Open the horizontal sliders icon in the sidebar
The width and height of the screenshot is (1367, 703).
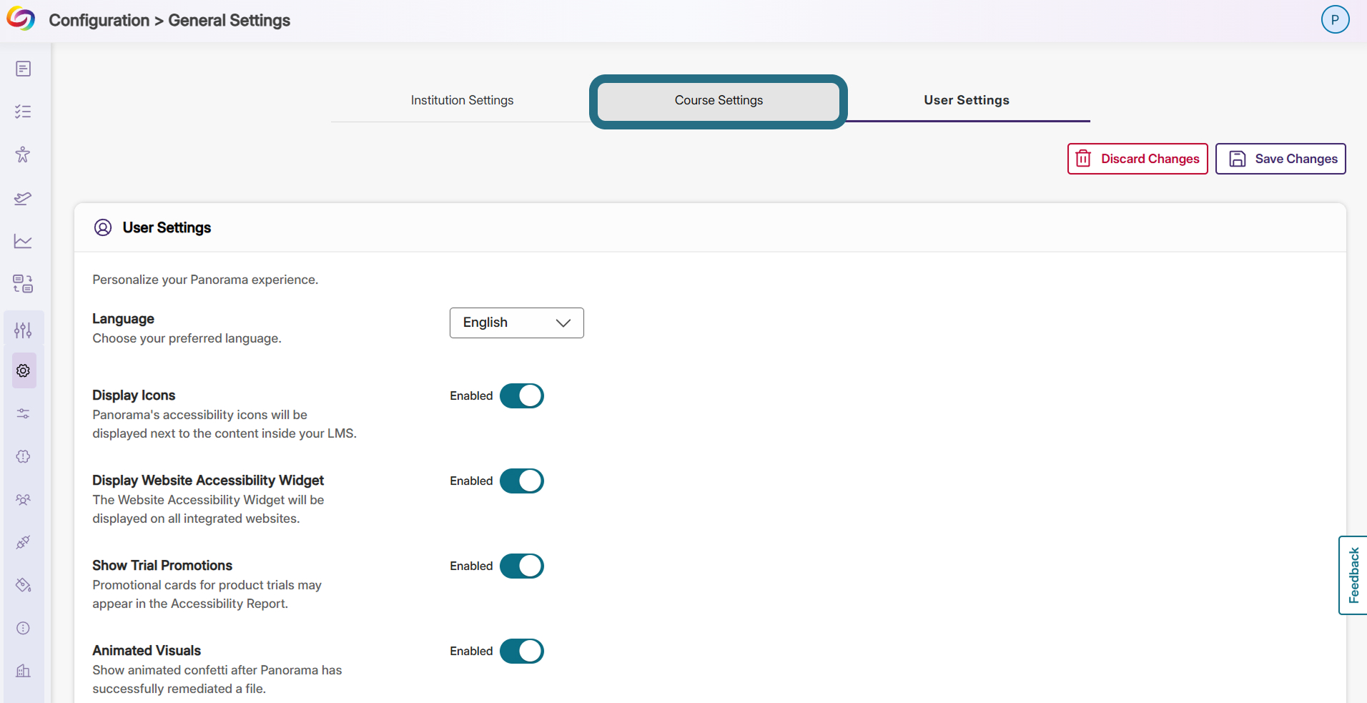[23, 413]
